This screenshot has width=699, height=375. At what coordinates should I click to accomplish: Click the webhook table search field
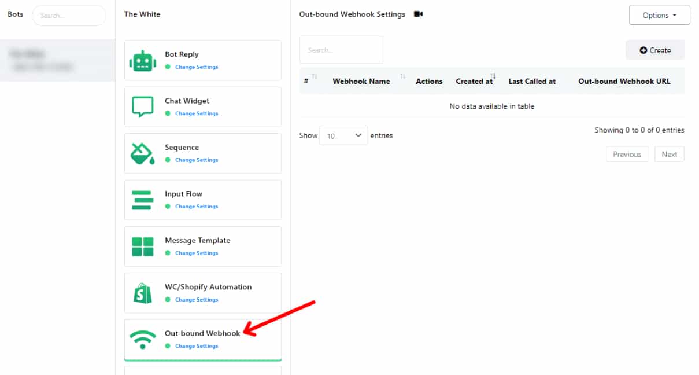[x=341, y=50]
